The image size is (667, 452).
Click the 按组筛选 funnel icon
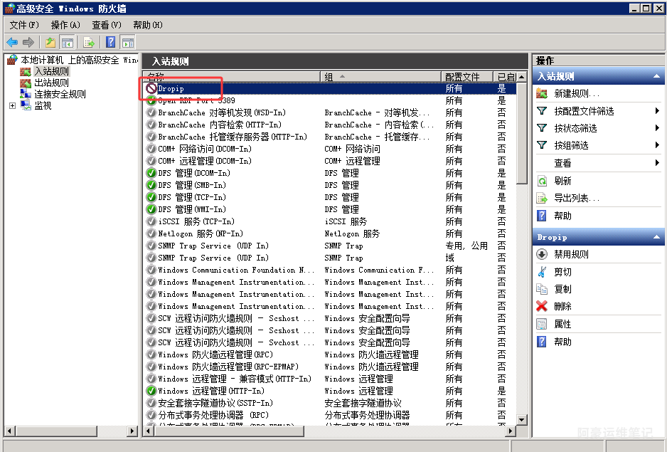(542, 145)
